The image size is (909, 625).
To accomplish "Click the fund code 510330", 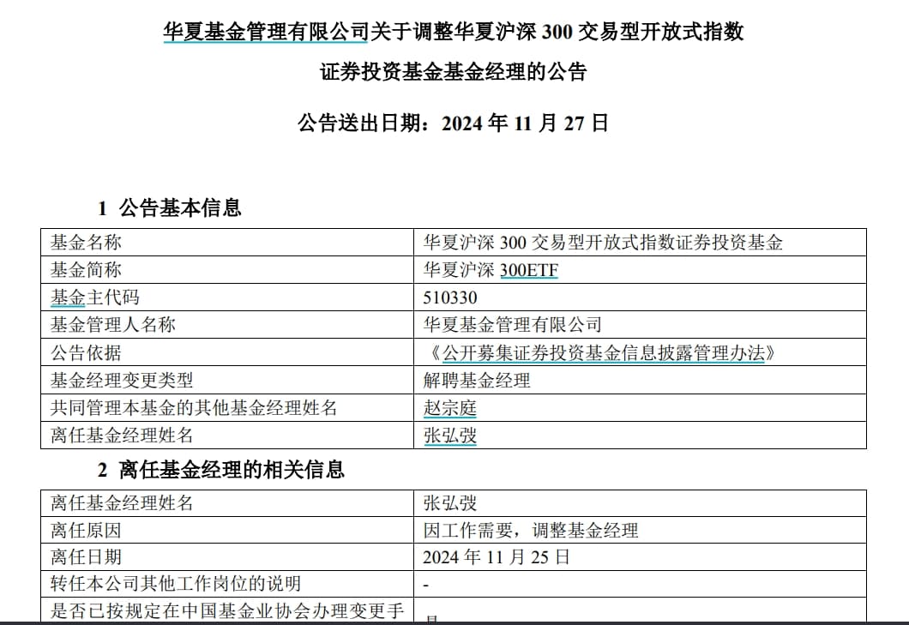I will tap(450, 297).
